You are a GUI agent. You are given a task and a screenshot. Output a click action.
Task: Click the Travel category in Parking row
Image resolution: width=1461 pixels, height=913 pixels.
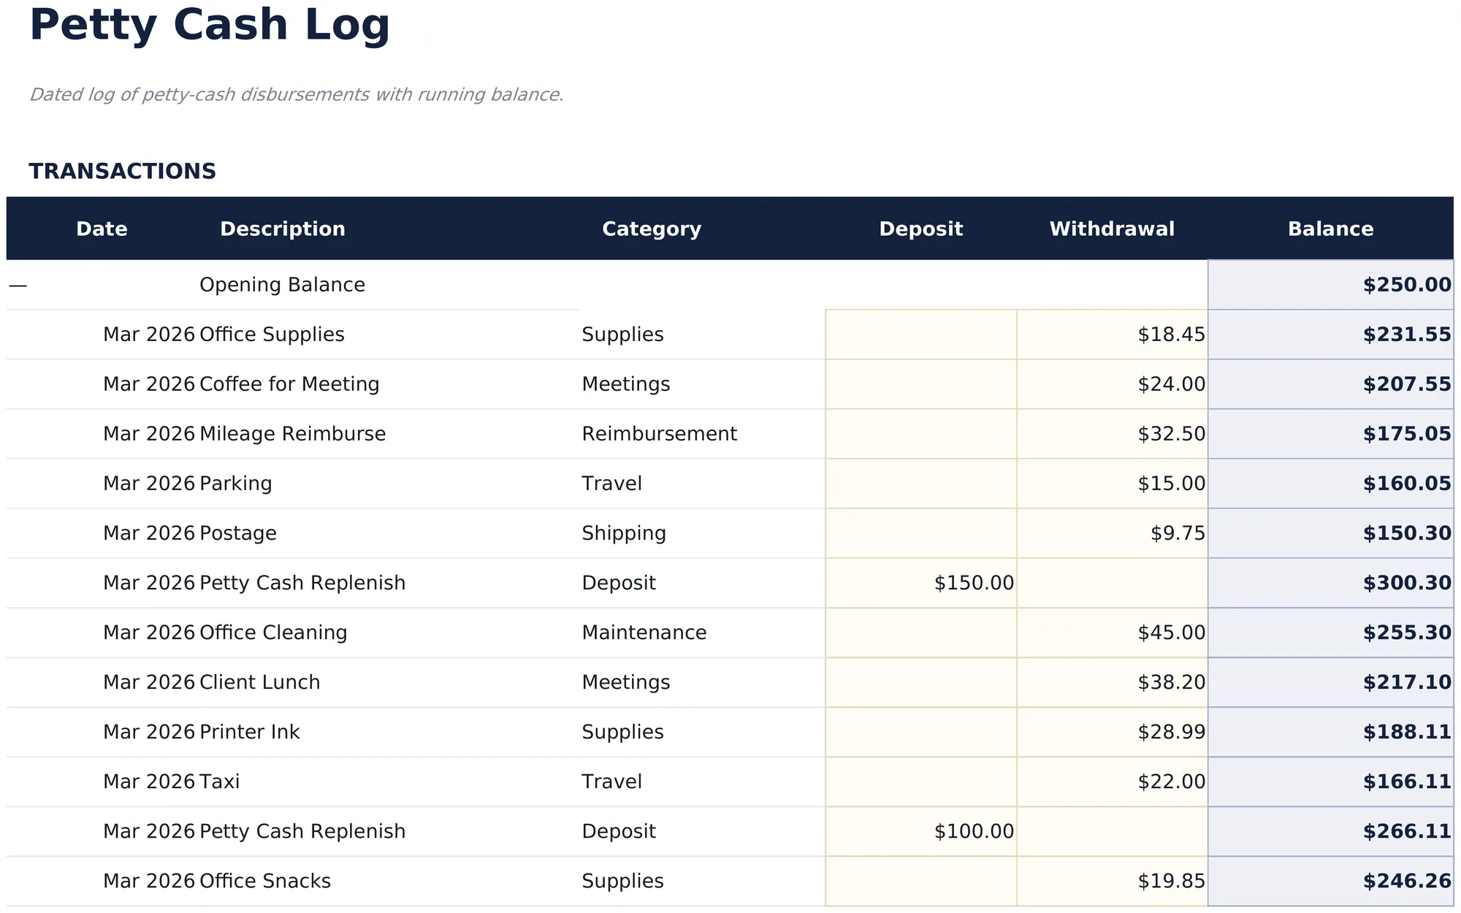[x=703, y=484]
